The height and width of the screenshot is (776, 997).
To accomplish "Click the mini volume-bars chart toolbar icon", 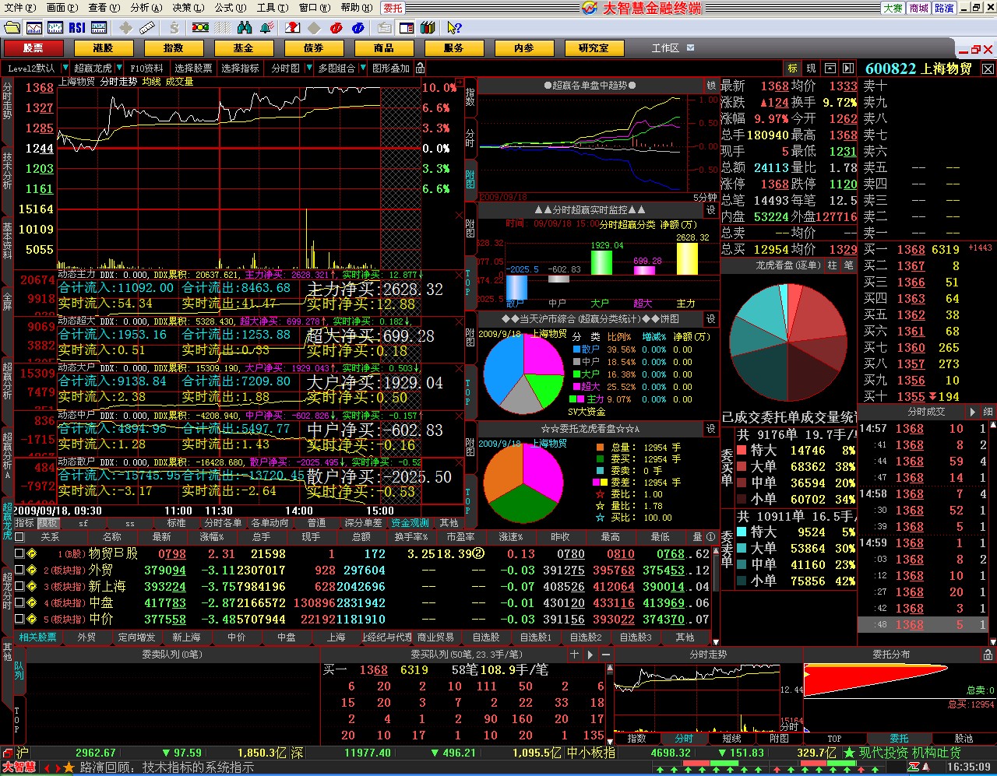I will pos(99,28).
